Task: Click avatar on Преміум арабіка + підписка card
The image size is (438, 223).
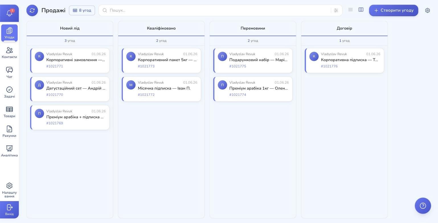Action: 39,113
